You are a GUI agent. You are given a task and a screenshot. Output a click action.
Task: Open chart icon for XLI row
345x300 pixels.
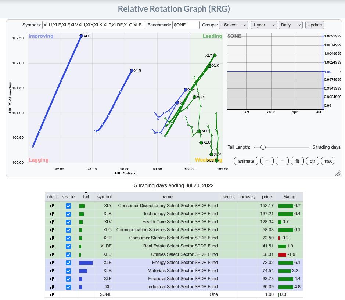pos(52,287)
